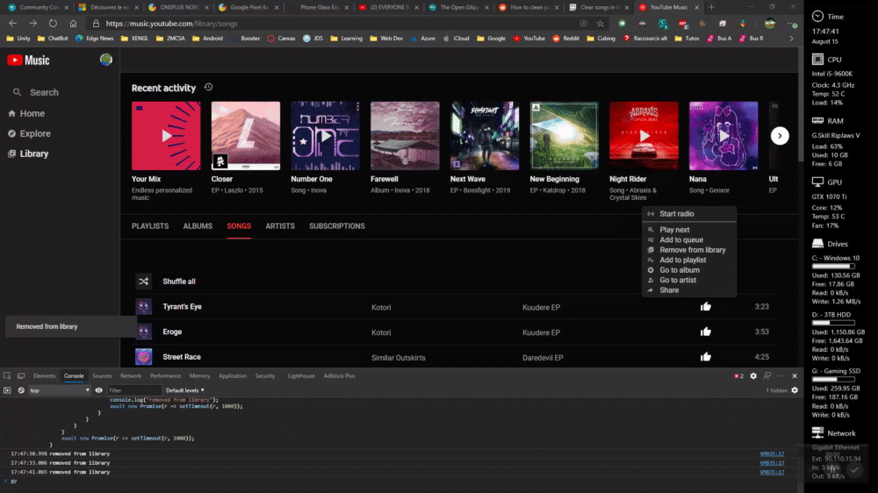
Task: Select Go to album
Action: pyautogui.click(x=689, y=270)
